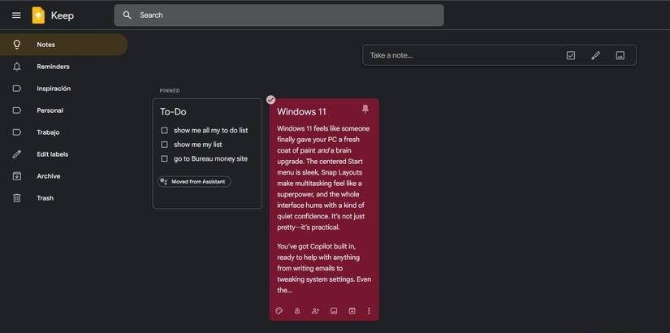Screen dimensions: 670x333
Task: Click the 'show me my list' text
Action: tap(198, 145)
